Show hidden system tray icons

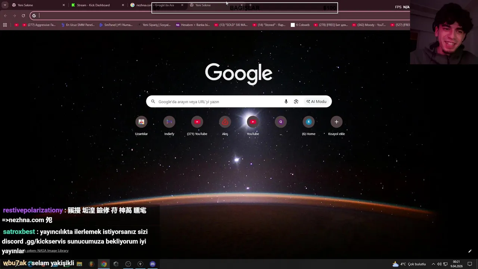coord(433,264)
